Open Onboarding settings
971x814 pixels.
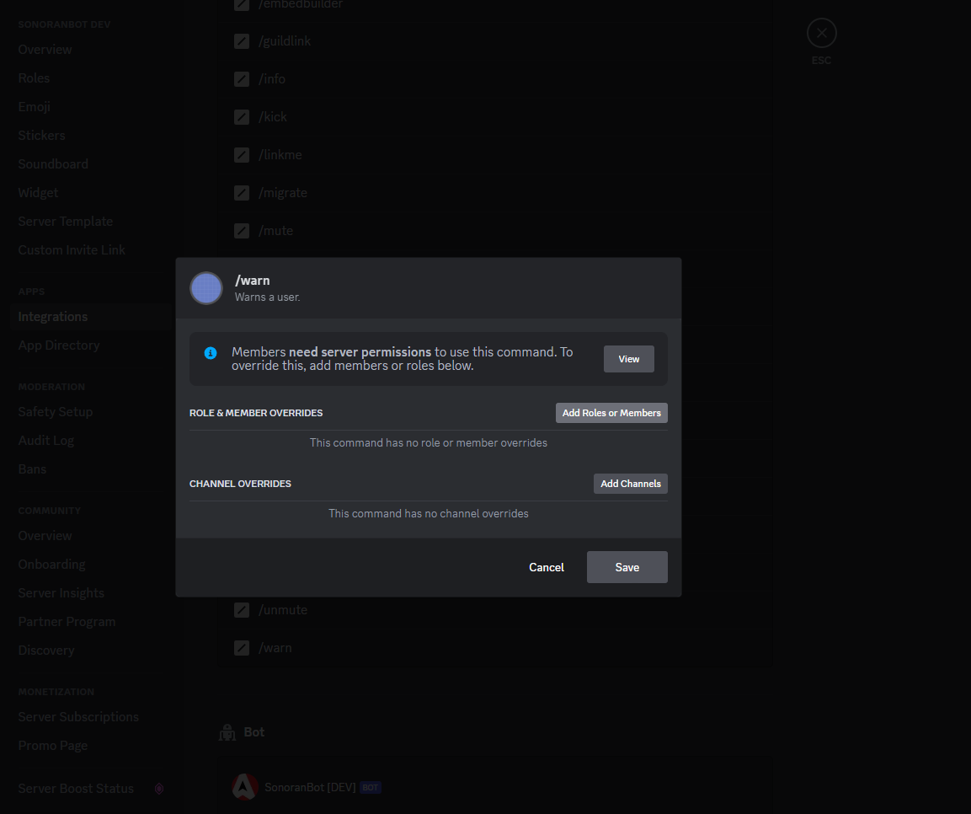90,565
